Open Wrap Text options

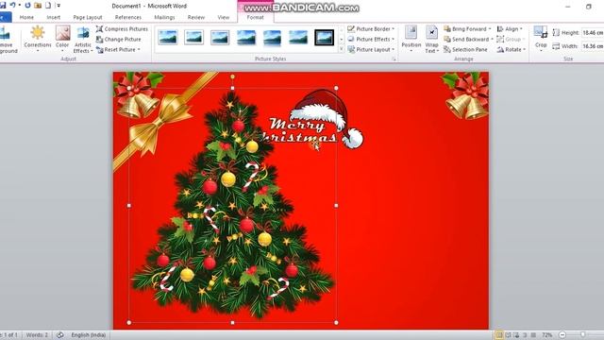(432, 39)
